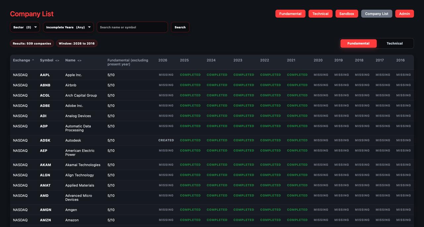424x227 pixels.
Task: Select the ADI symbol cell
Action: [43, 116]
